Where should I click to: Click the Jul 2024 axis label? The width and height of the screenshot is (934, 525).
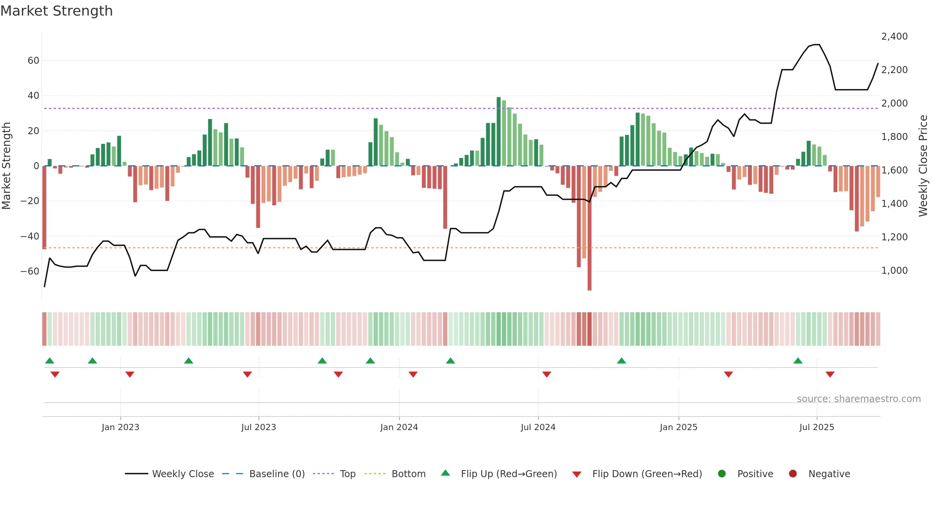tap(538, 427)
